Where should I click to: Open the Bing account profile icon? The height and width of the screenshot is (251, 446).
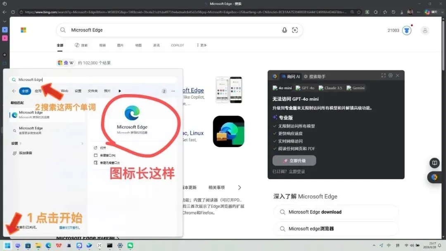pyautogui.click(x=425, y=31)
